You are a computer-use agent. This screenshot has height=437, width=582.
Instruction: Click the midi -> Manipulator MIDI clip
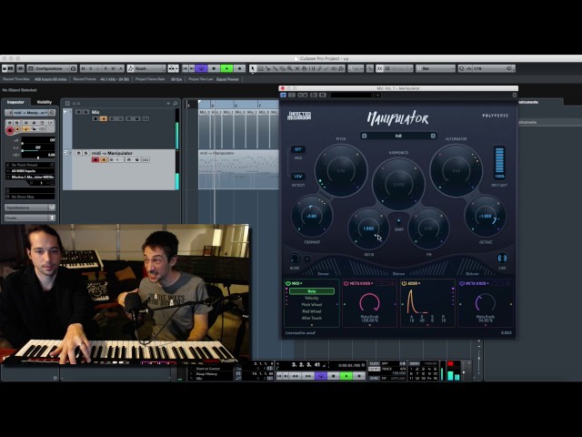click(238, 169)
